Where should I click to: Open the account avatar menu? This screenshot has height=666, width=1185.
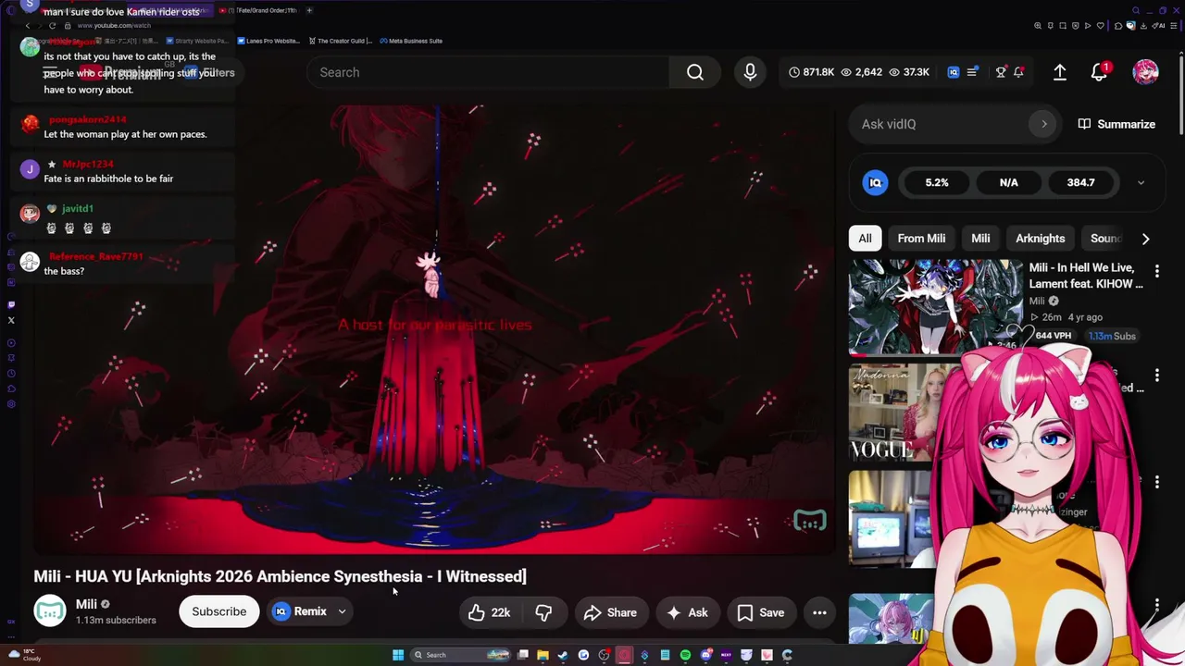click(1145, 72)
